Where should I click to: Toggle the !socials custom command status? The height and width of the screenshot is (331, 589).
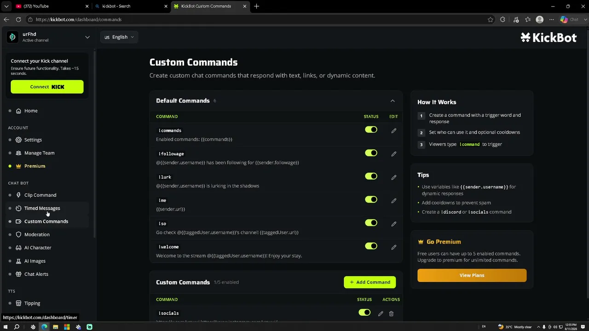click(x=364, y=313)
